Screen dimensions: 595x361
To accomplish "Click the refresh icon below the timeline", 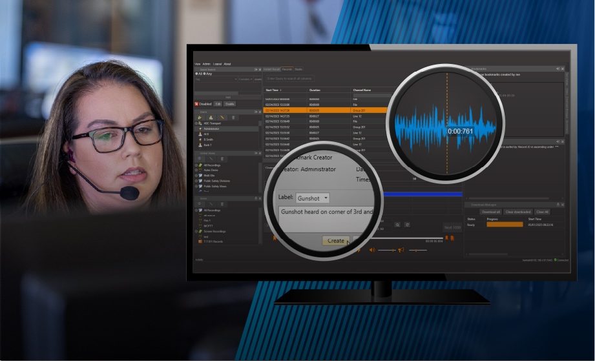I will [406, 225].
